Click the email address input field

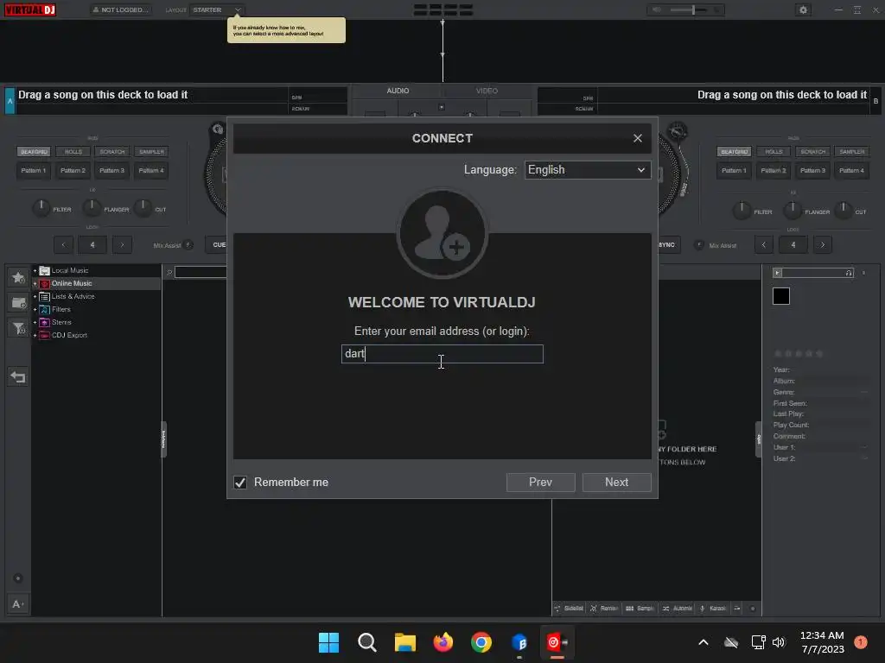click(442, 354)
